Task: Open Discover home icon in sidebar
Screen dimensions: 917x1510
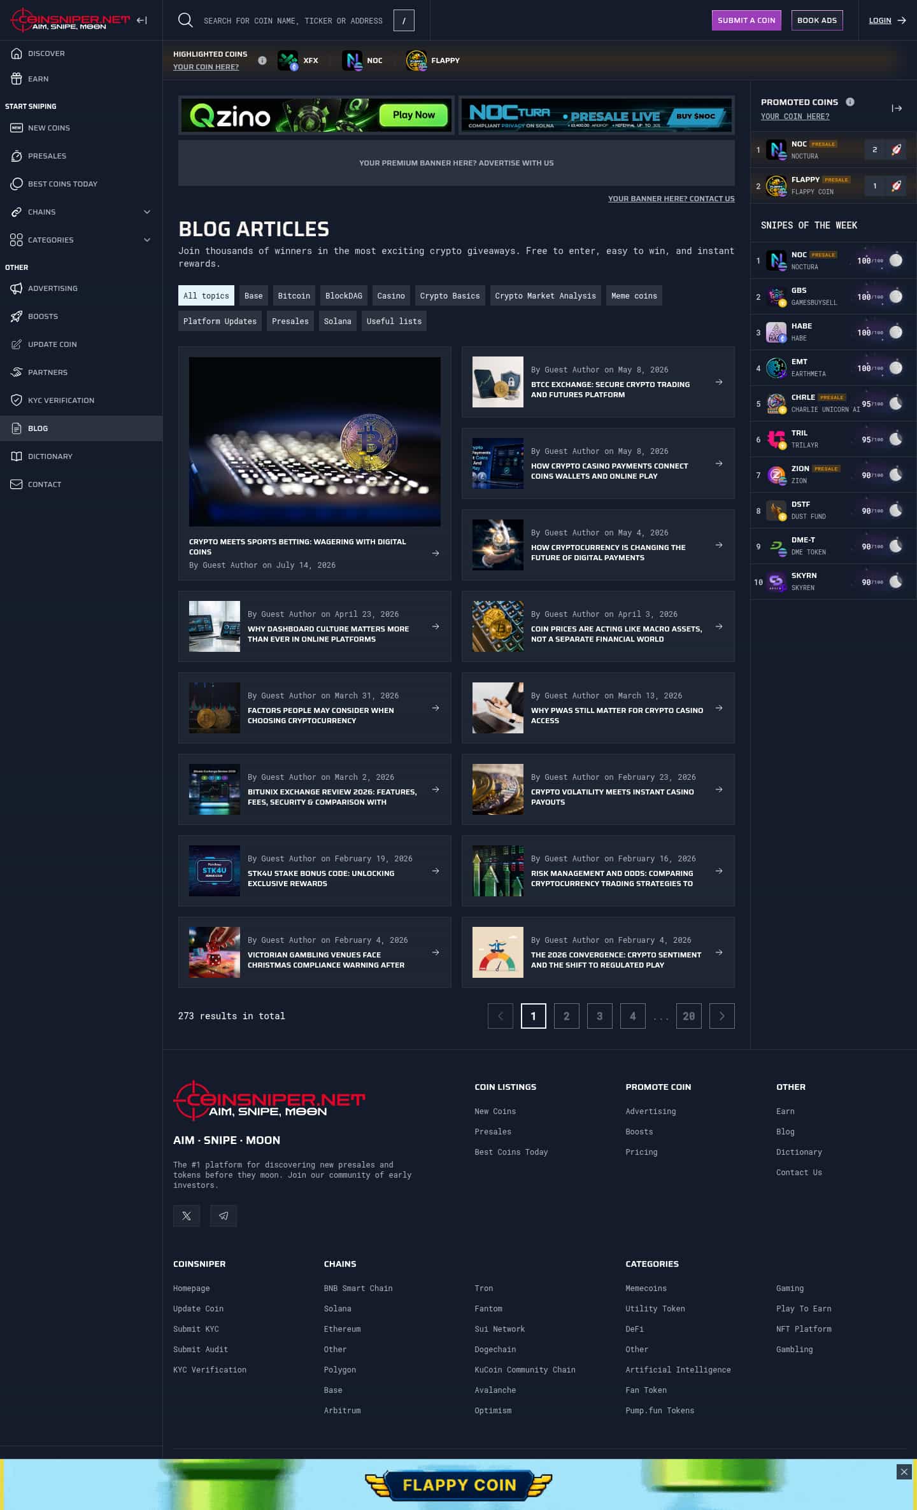Action: [17, 53]
